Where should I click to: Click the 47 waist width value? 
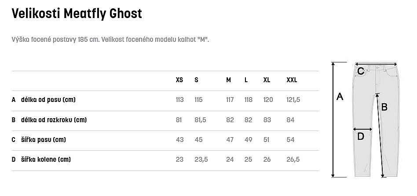[230, 140]
